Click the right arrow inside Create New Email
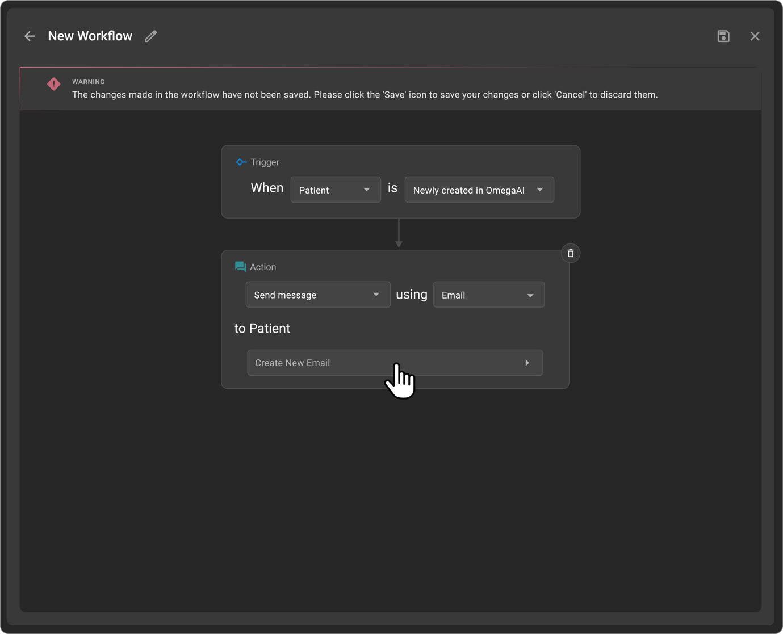 pos(527,363)
